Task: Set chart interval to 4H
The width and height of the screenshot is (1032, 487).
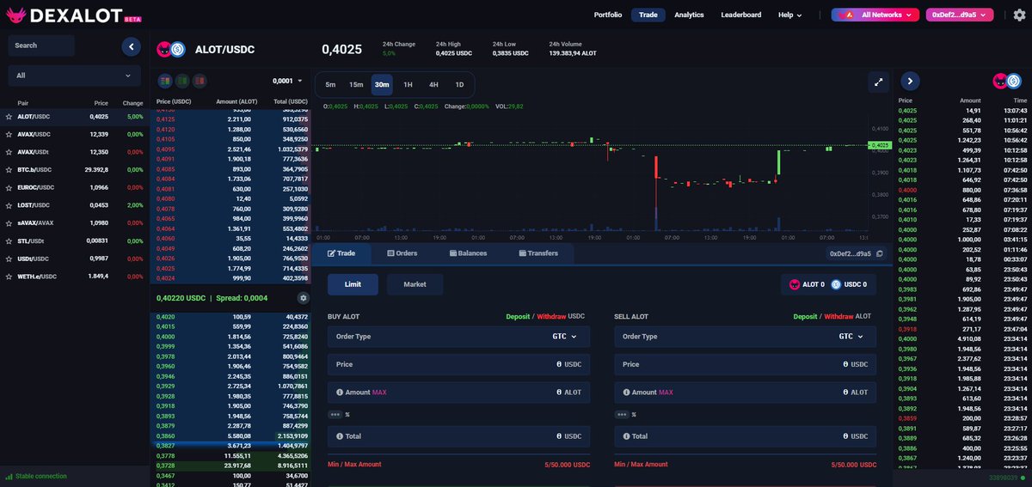Action: coord(433,84)
